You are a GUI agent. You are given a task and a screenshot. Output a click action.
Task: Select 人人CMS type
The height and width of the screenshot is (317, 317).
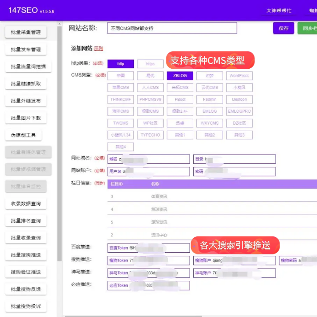[150, 88]
